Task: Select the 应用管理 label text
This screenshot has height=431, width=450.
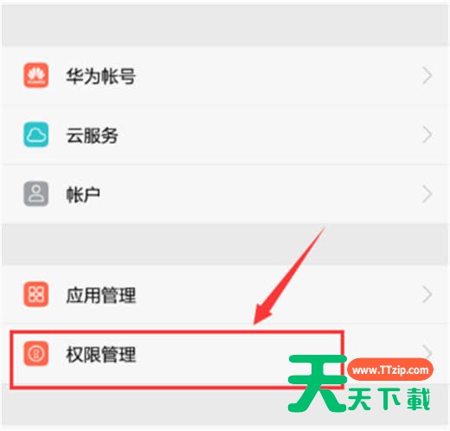Action: (101, 295)
